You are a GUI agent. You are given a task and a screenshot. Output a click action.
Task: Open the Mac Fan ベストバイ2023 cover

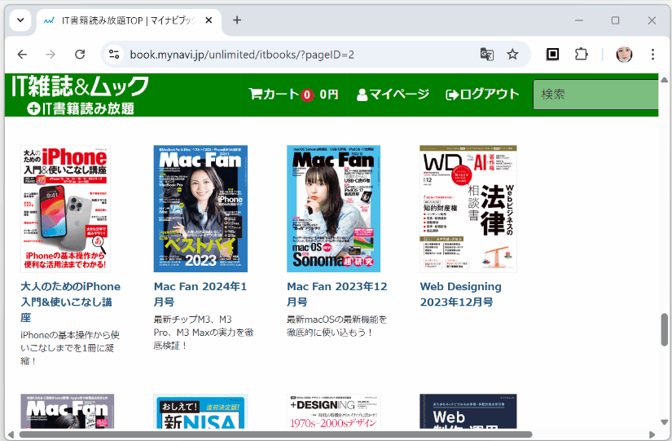pos(200,209)
